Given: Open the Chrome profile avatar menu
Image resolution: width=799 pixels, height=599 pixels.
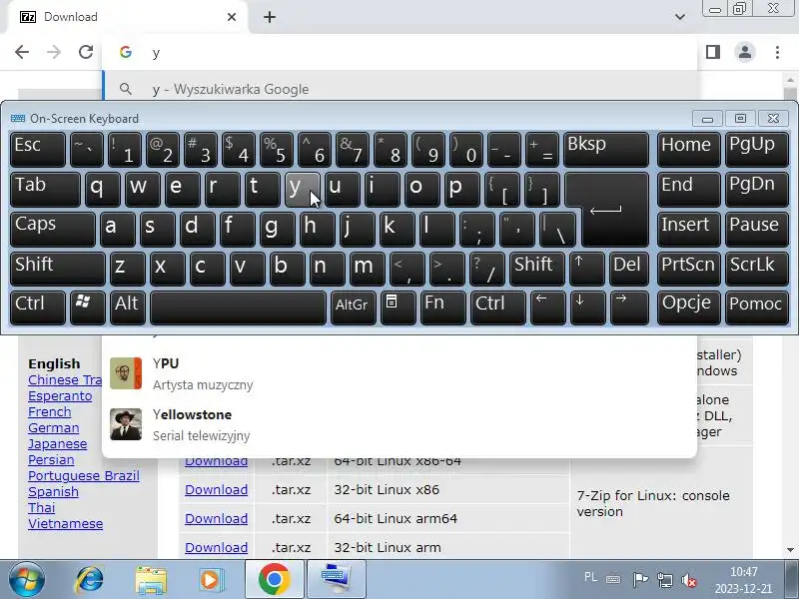Looking at the screenshot, I should pos(744,52).
